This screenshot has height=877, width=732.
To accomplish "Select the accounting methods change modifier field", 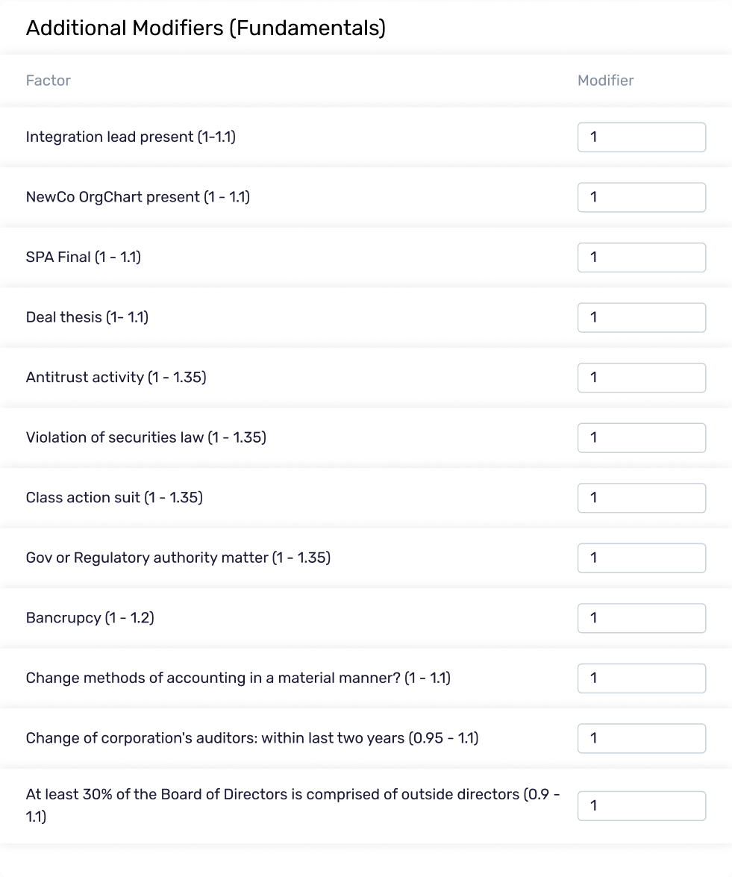I will pyautogui.click(x=641, y=678).
